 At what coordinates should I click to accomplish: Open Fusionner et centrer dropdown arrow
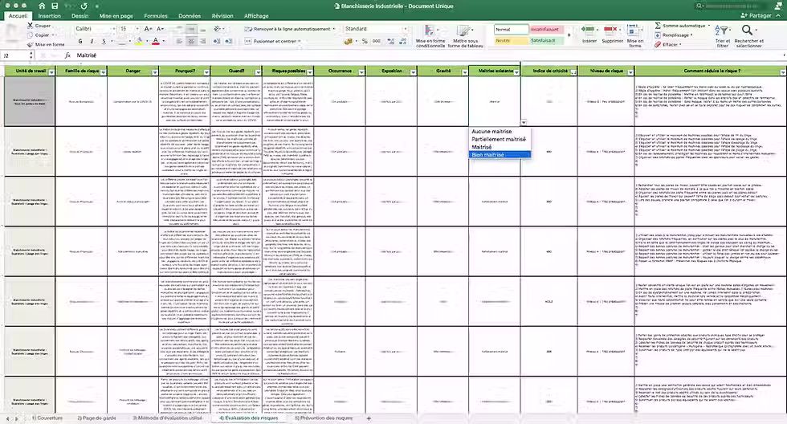coord(300,41)
